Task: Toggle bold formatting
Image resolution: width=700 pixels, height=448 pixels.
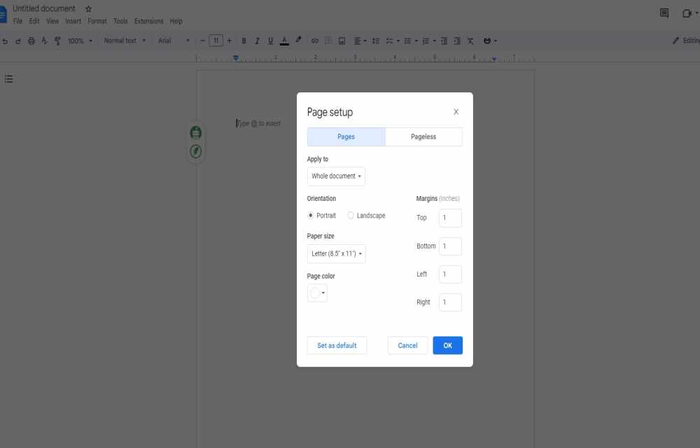Action: tap(244, 40)
